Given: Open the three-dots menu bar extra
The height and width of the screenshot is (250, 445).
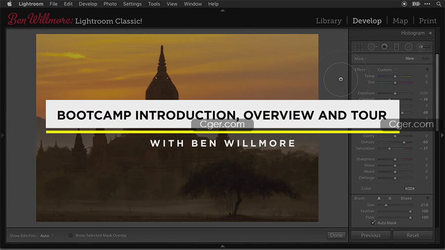Looking at the screenshot, I should click(427, 4).
